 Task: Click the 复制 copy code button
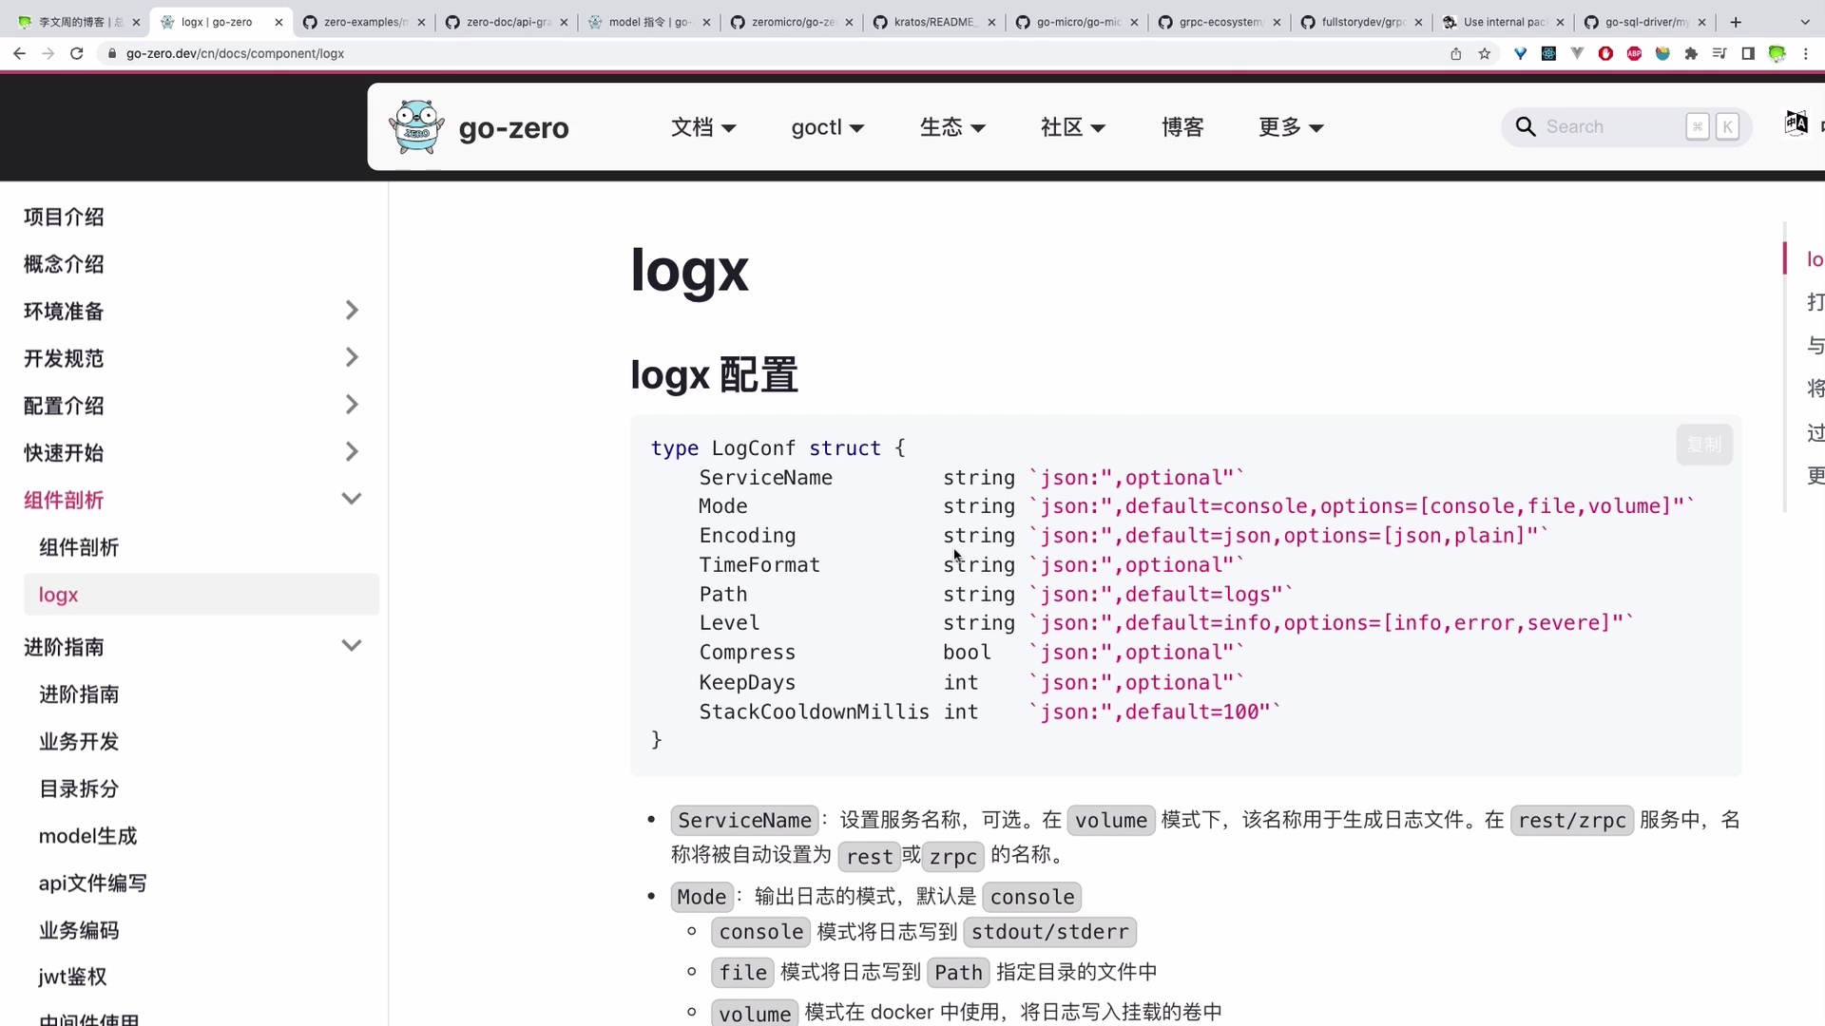[x=1705, y=444]
